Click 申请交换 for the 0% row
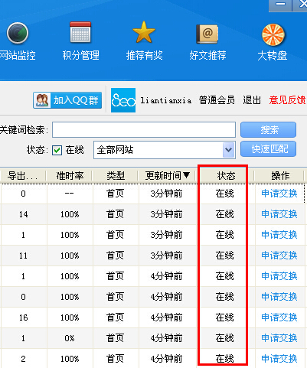The height and width of the screenshot is (368, 307). click(x=279, y=338)
